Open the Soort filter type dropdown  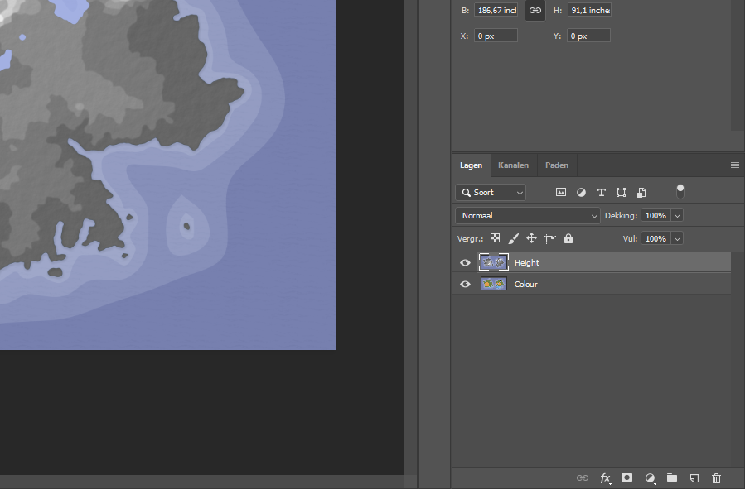click(x=491, y=192)
